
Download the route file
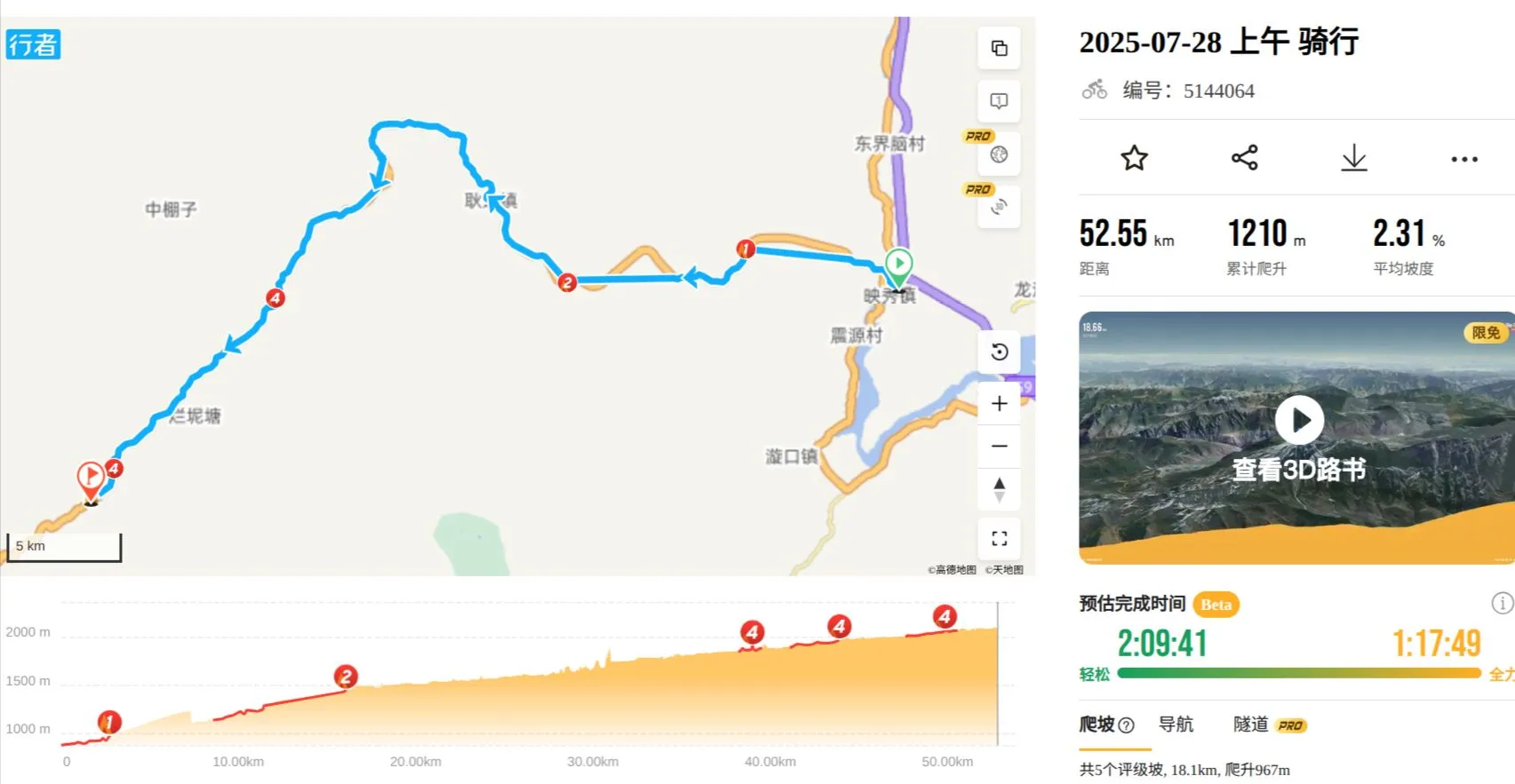pyautogui.click(x=1353, y=159)
